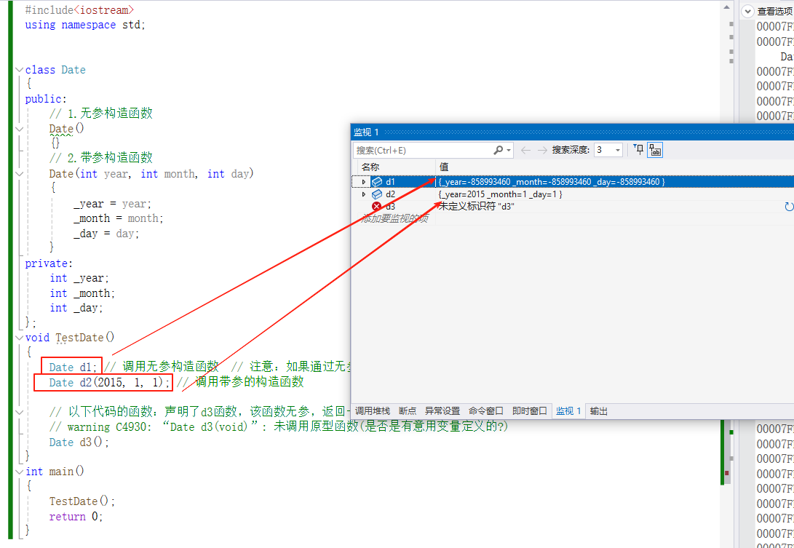794x548 pixels.
Task: Collapse the int main function
Action: point(19,472)
